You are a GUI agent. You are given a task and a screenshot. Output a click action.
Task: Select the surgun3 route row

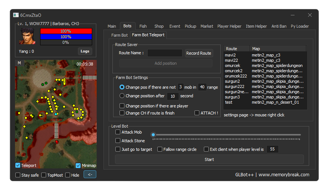pos(265,97)
